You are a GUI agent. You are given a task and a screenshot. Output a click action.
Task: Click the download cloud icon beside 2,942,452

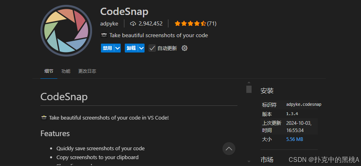point(133,23)
